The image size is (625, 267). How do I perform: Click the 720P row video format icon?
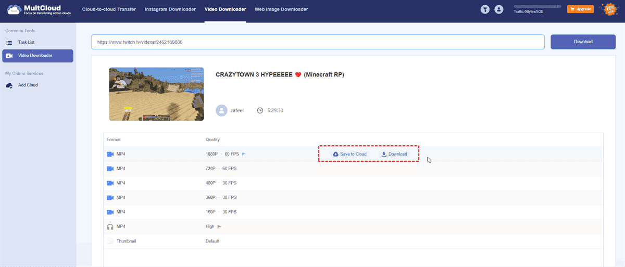110,169
